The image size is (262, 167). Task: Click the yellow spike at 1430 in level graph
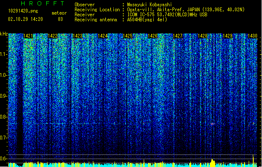pyautogui.click(x=253, y=161)
